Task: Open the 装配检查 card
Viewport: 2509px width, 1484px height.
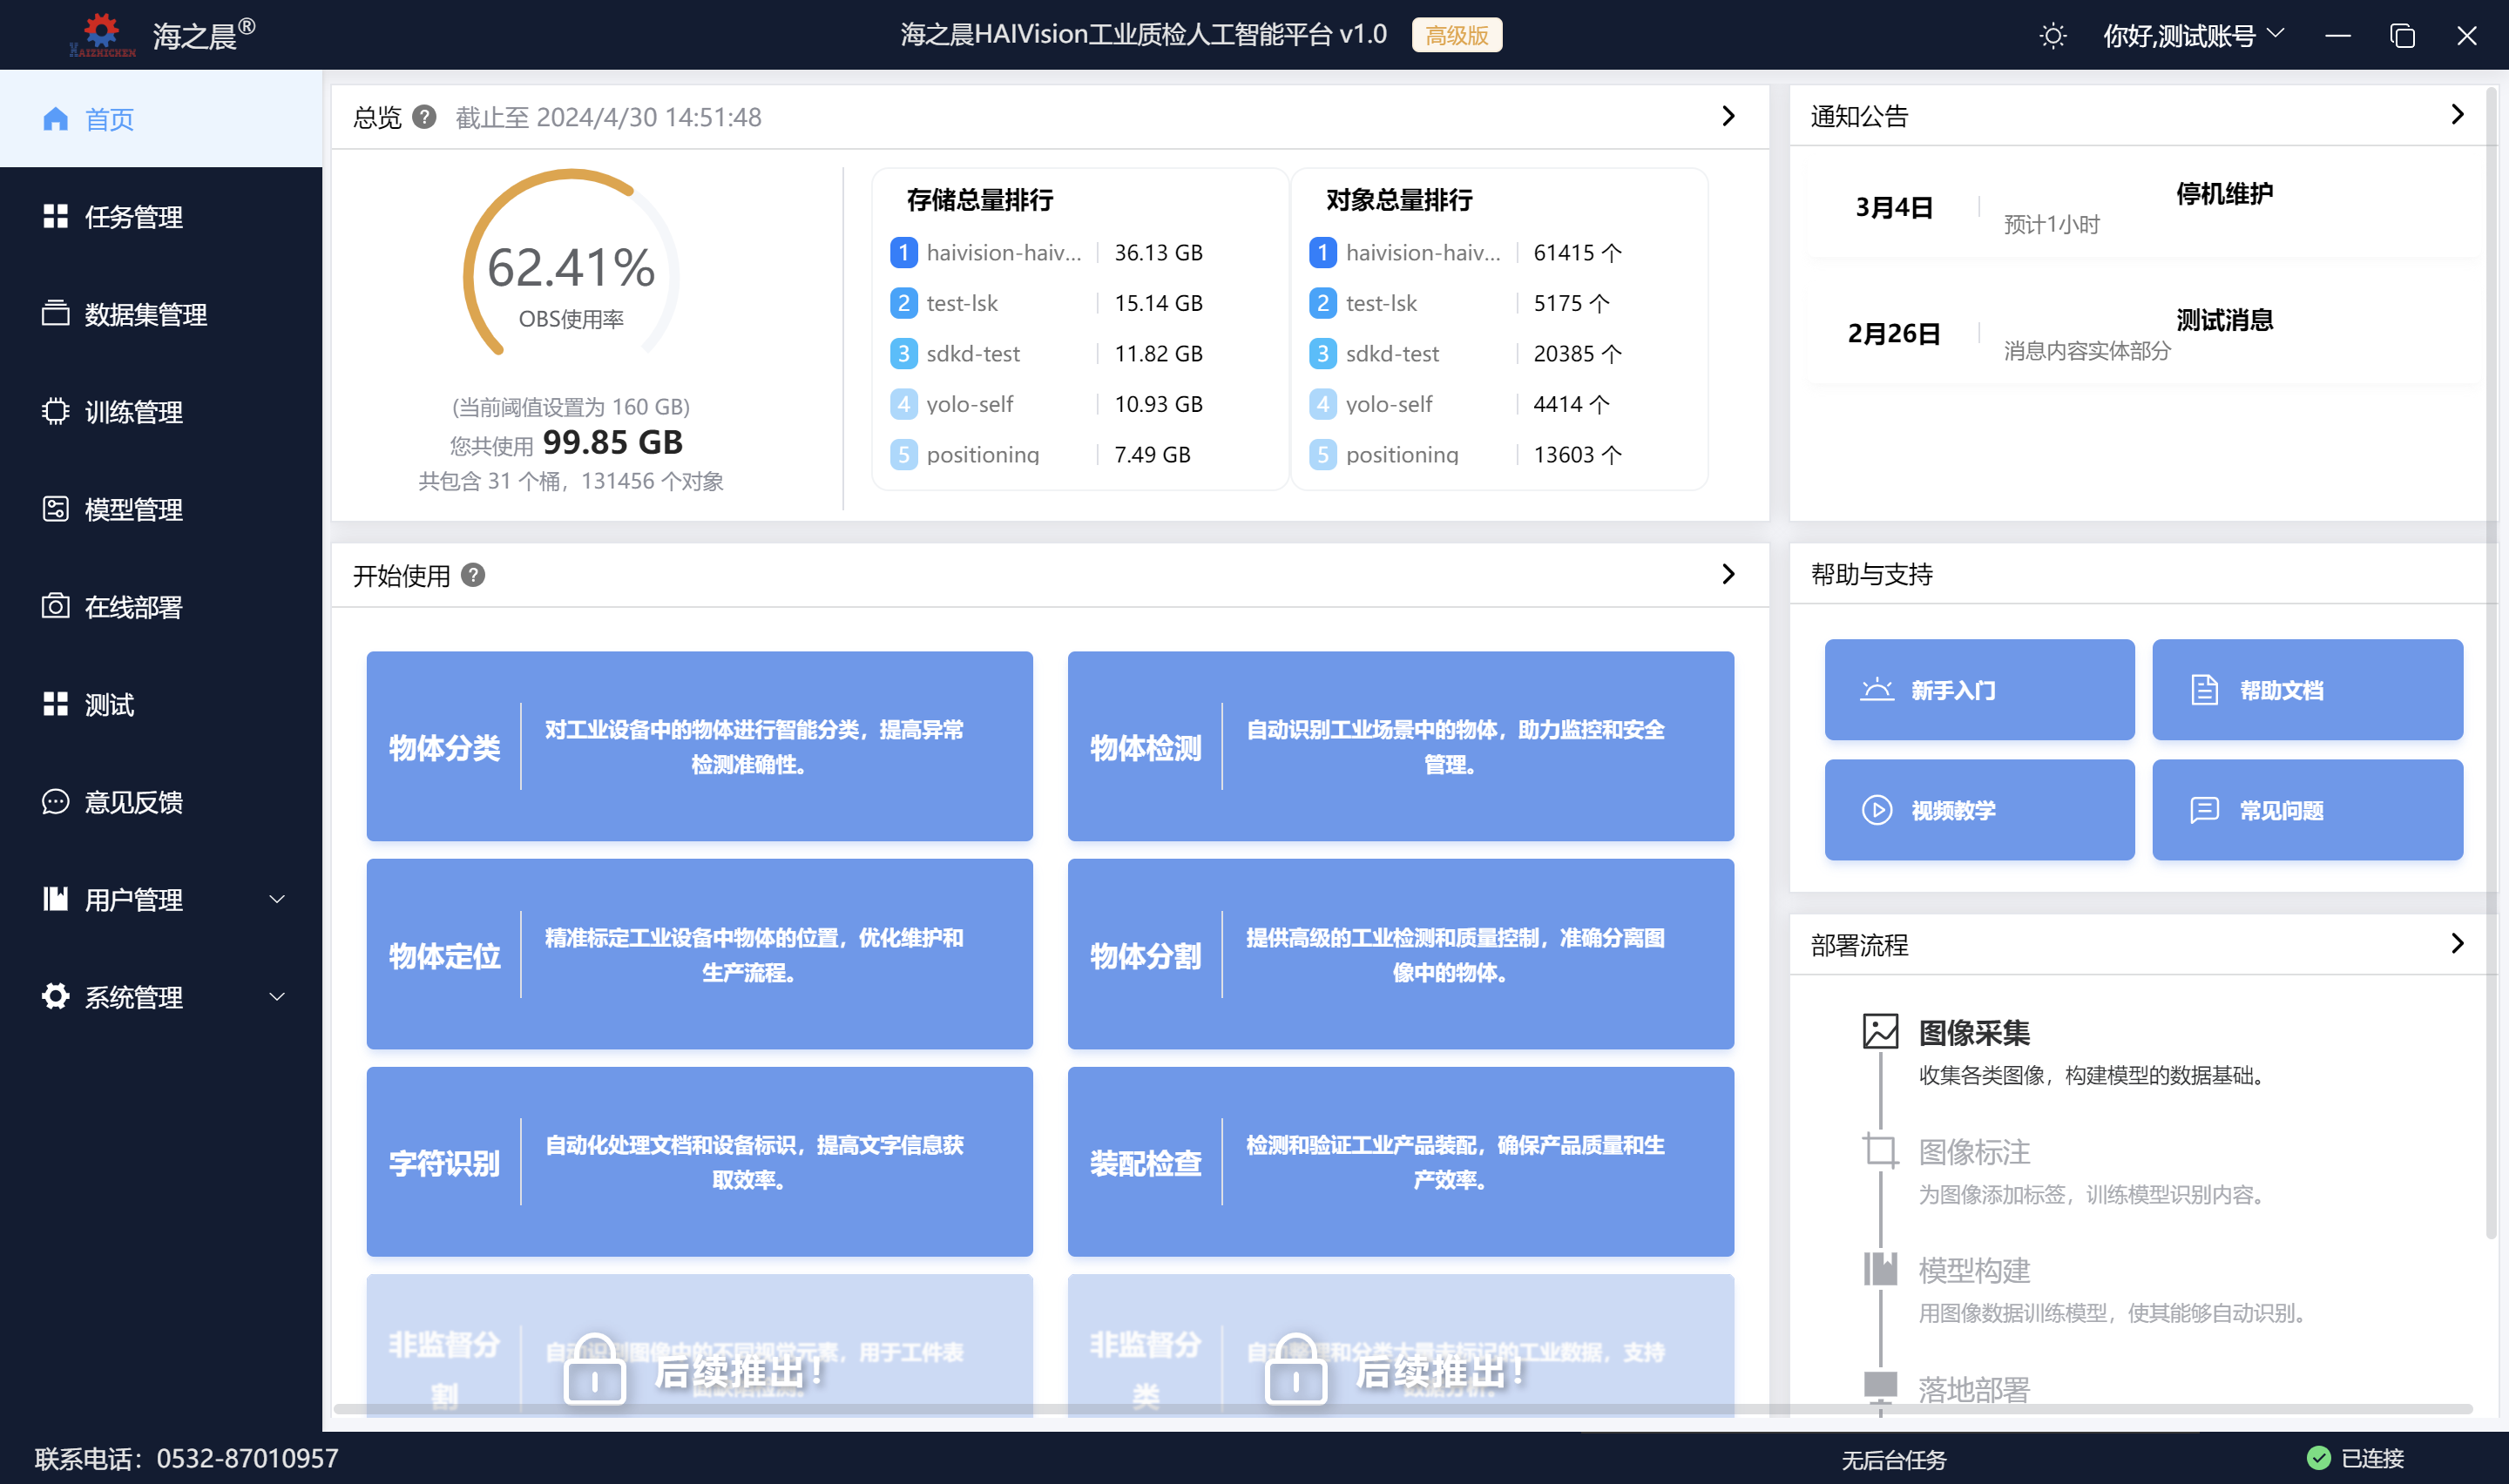Action: point(1400,1161)
